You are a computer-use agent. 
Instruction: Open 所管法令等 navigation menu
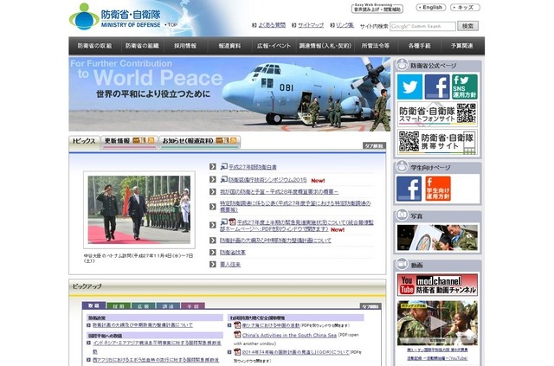coord(376,46)
